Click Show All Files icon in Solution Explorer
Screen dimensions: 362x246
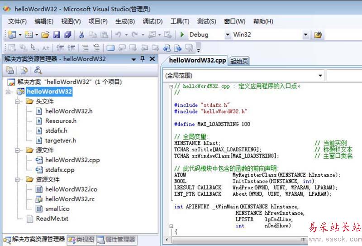click(x=24, y=70)
